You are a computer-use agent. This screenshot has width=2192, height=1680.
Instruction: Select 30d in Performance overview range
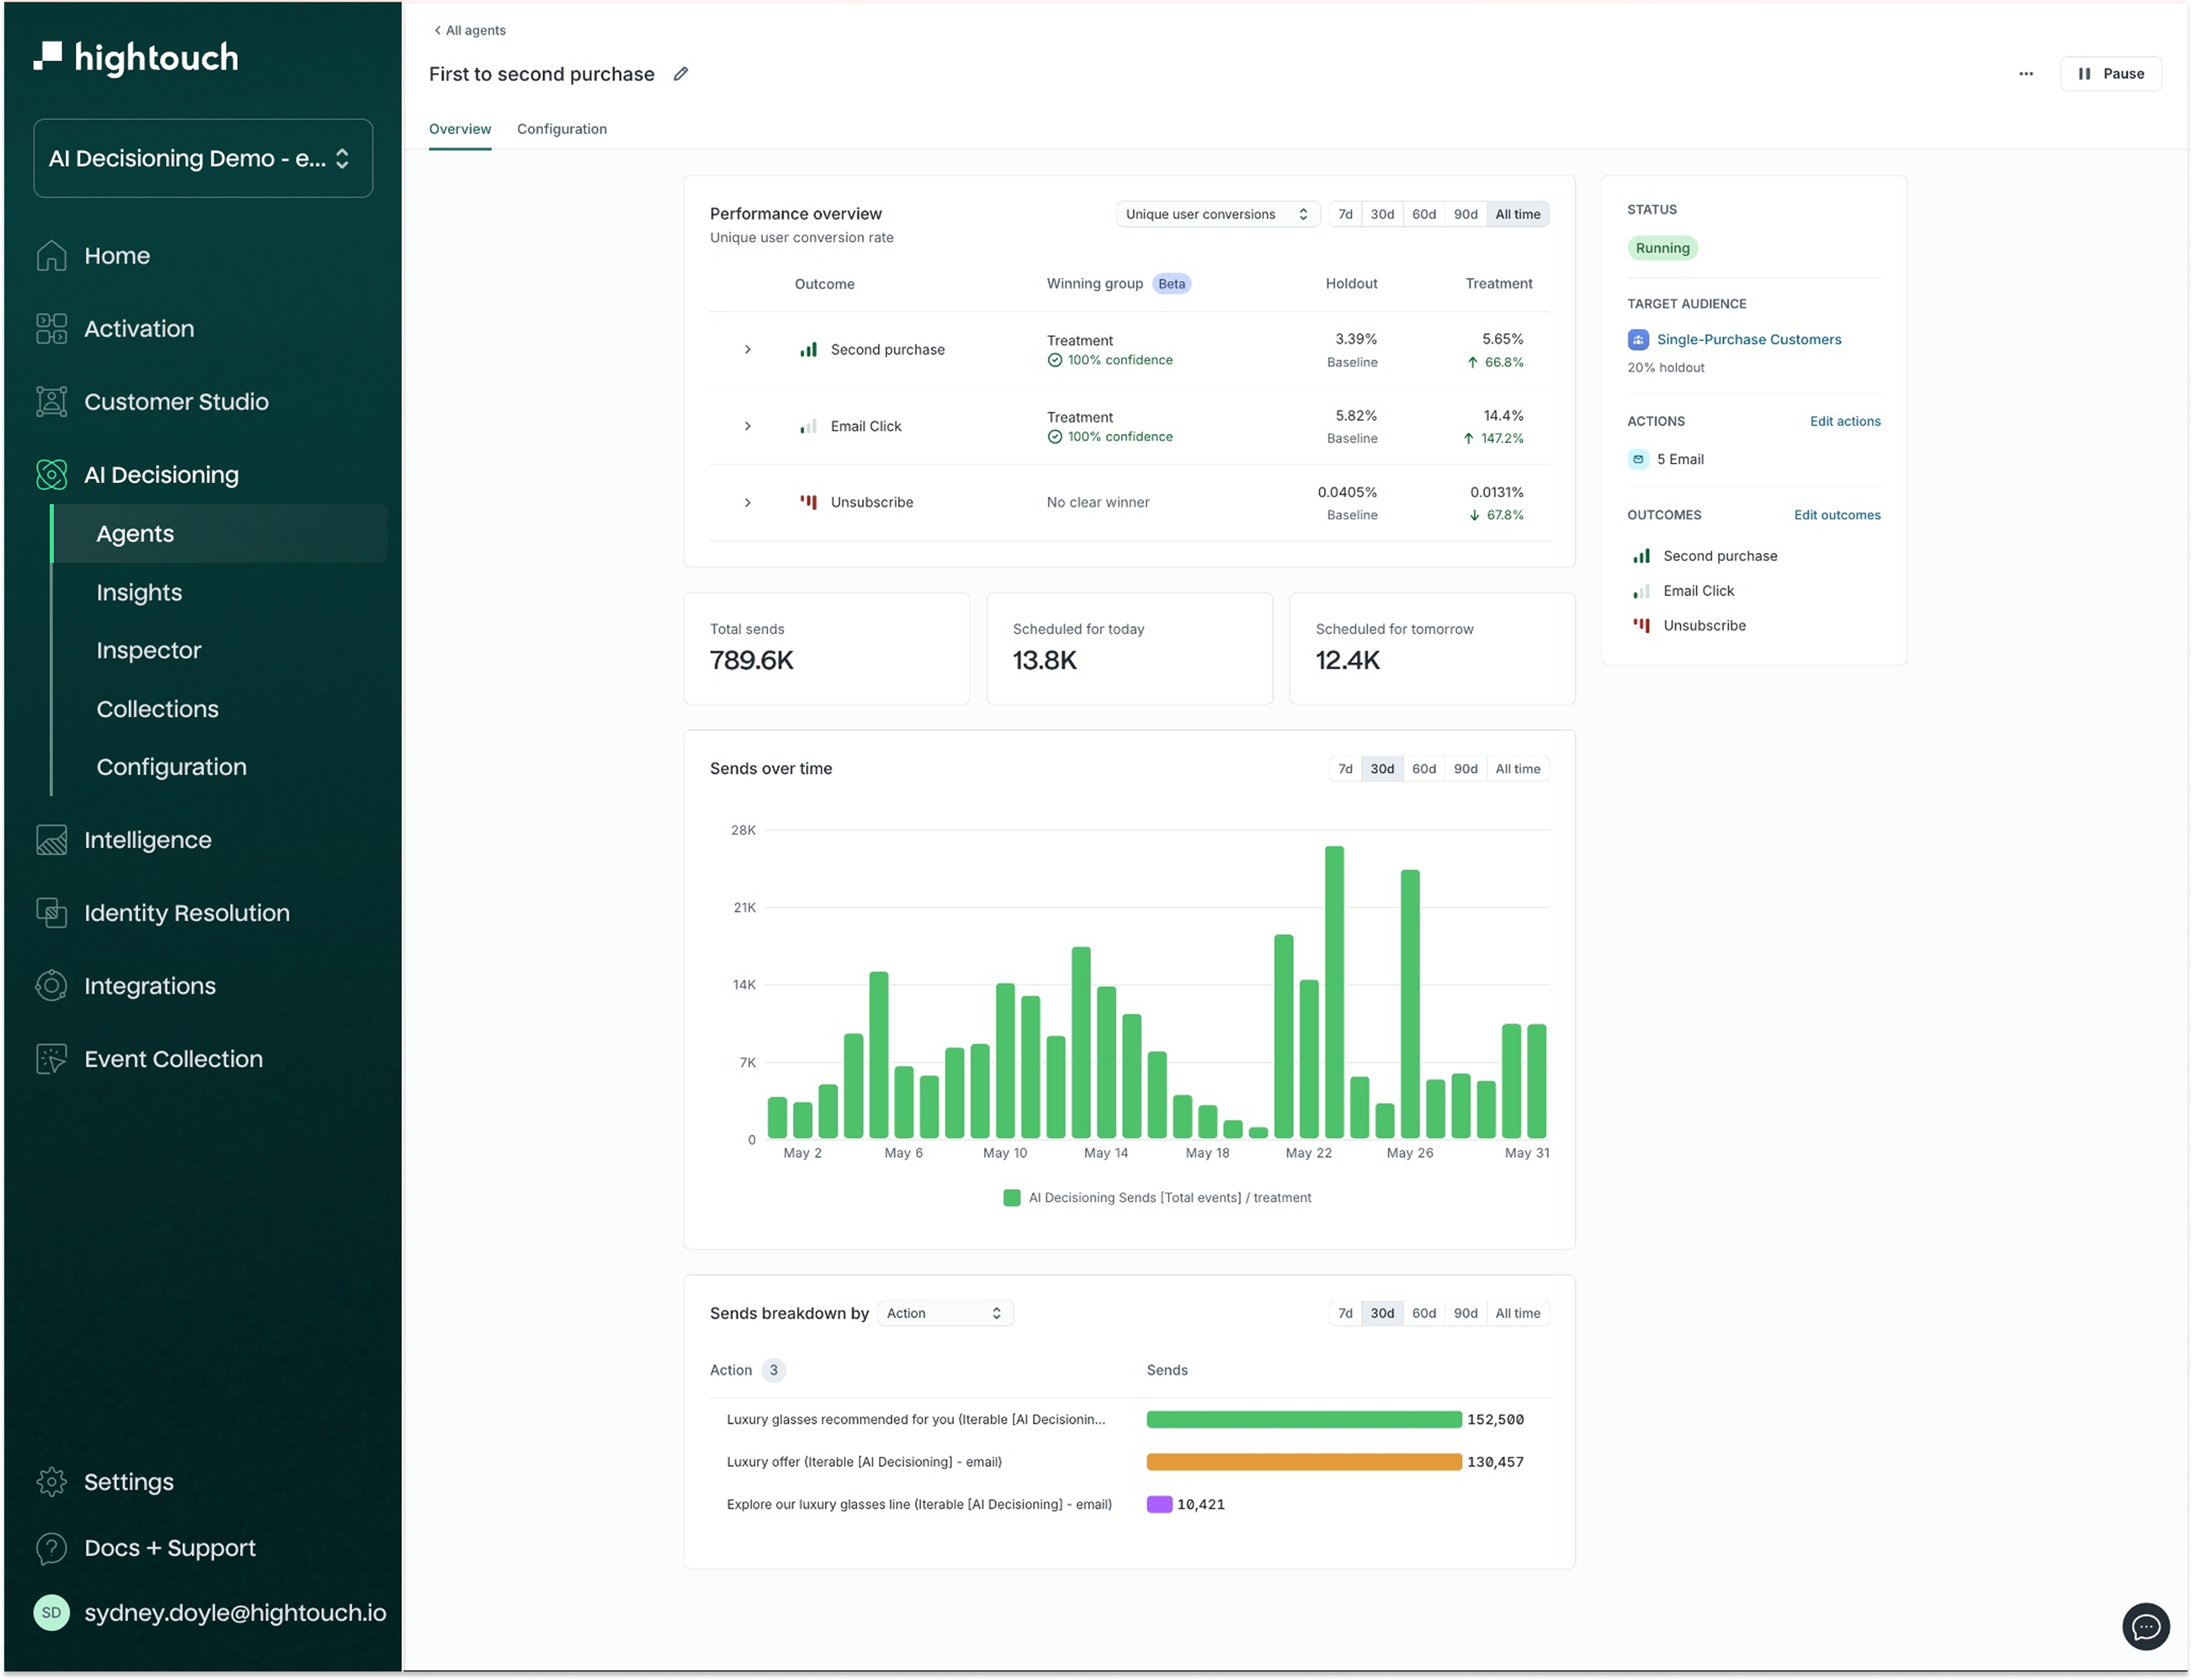tap(1382, 214)
